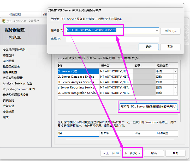190x161 pixels.
Task: Select 安装进度 in the wizard steps list
Action: point(8,112)
